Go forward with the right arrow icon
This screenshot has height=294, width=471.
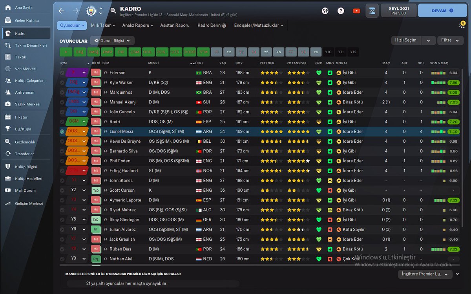click(x=76, y=11)
